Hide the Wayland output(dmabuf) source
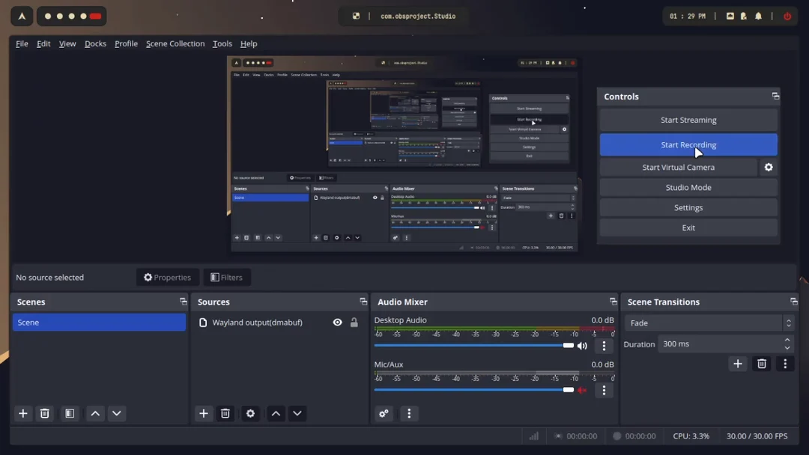Screen dimensions: 809x455 click(x=337, y=322)
